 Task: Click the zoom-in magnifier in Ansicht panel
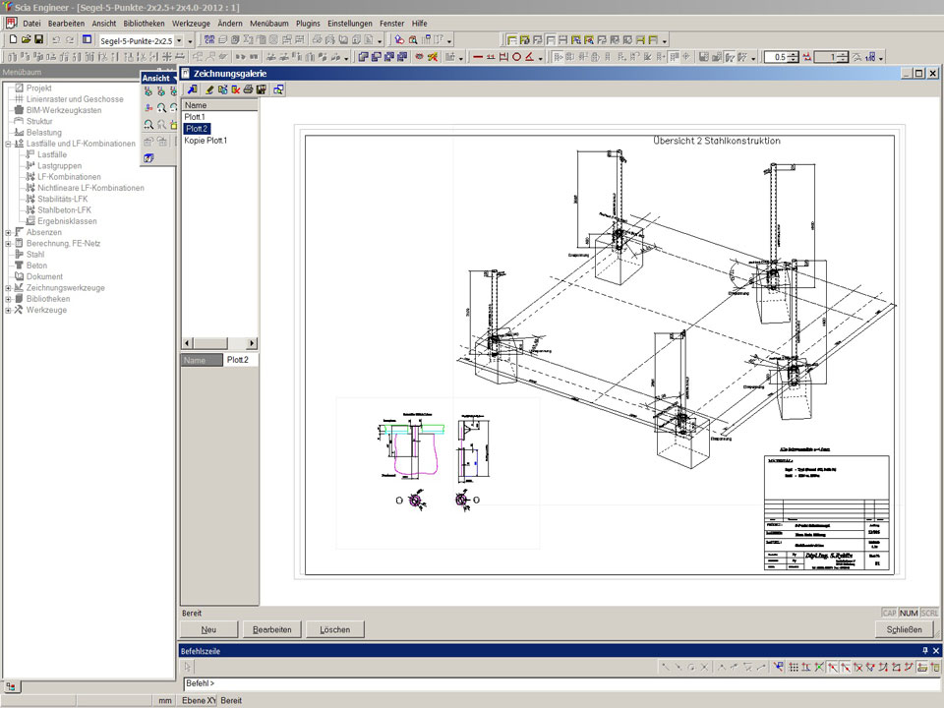click(161, 107)
